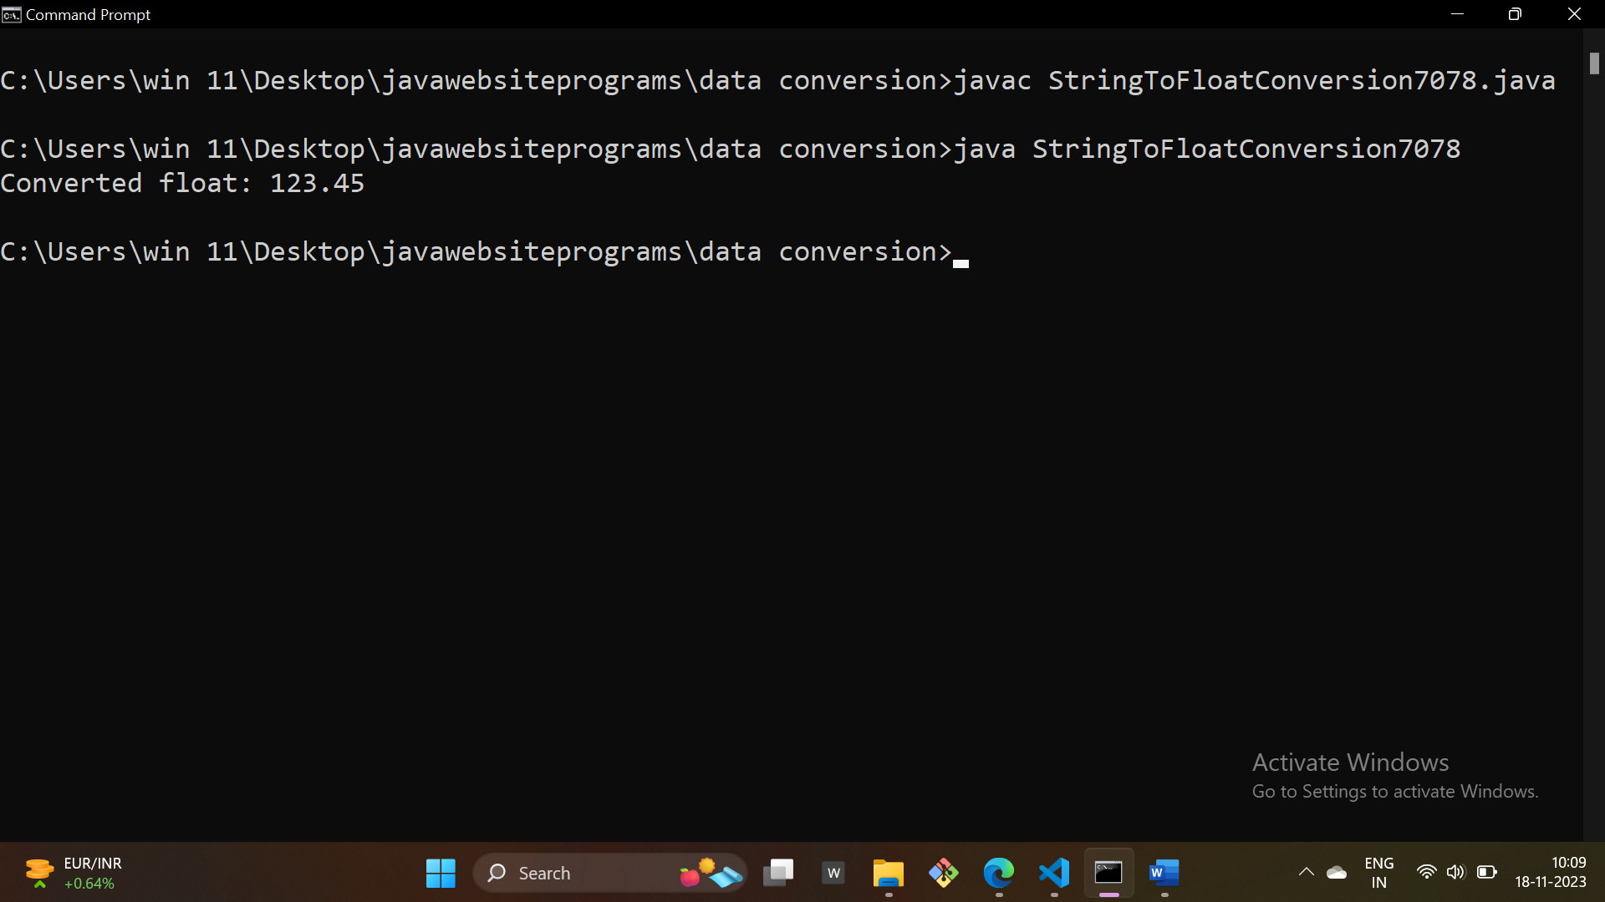
Task: Click the Command Prompt taskbar icon
Action: click(1108, 874)
